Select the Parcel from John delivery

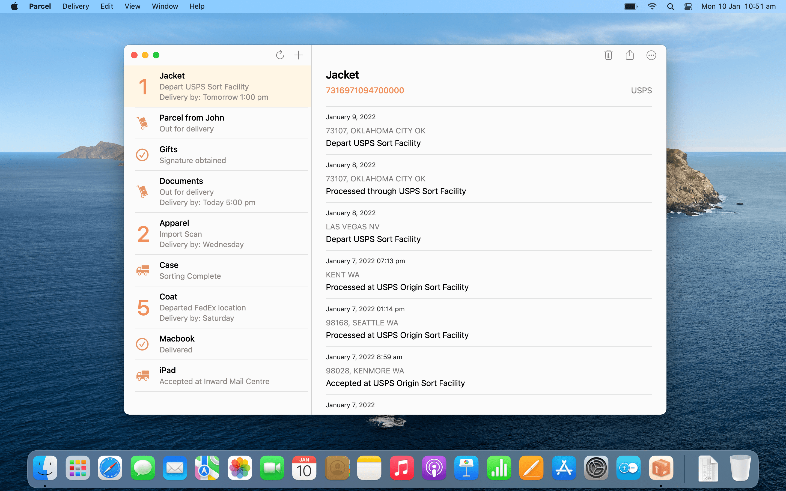click(x=218, y=123)
